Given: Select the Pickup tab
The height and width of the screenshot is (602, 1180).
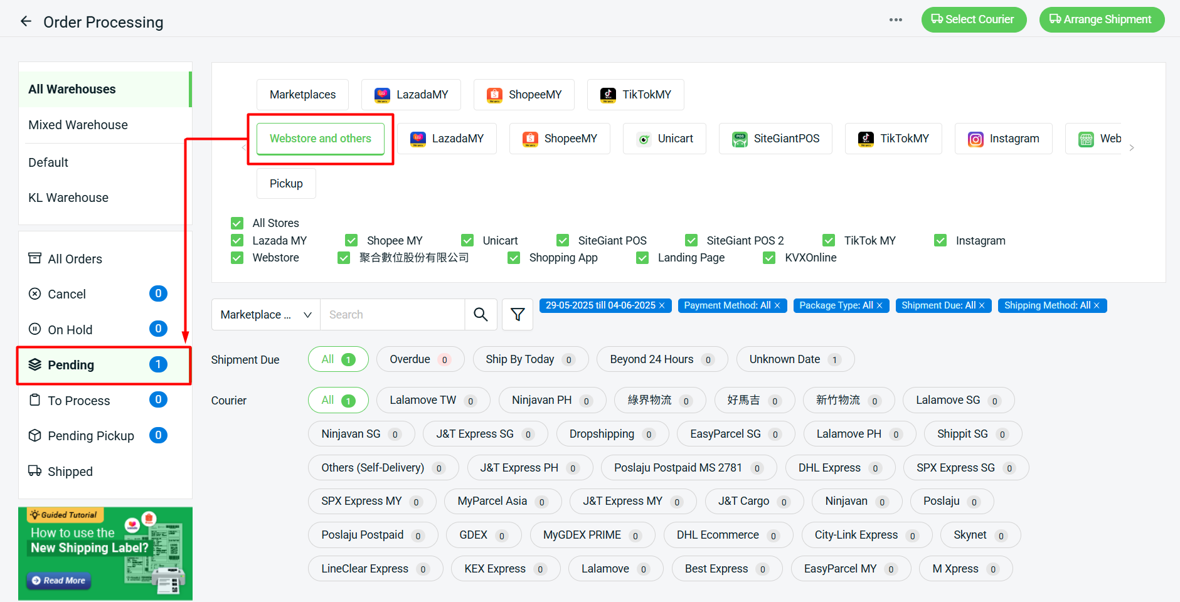Looking at the screenshot, I should pyautogui.click(x=285, y=183).
